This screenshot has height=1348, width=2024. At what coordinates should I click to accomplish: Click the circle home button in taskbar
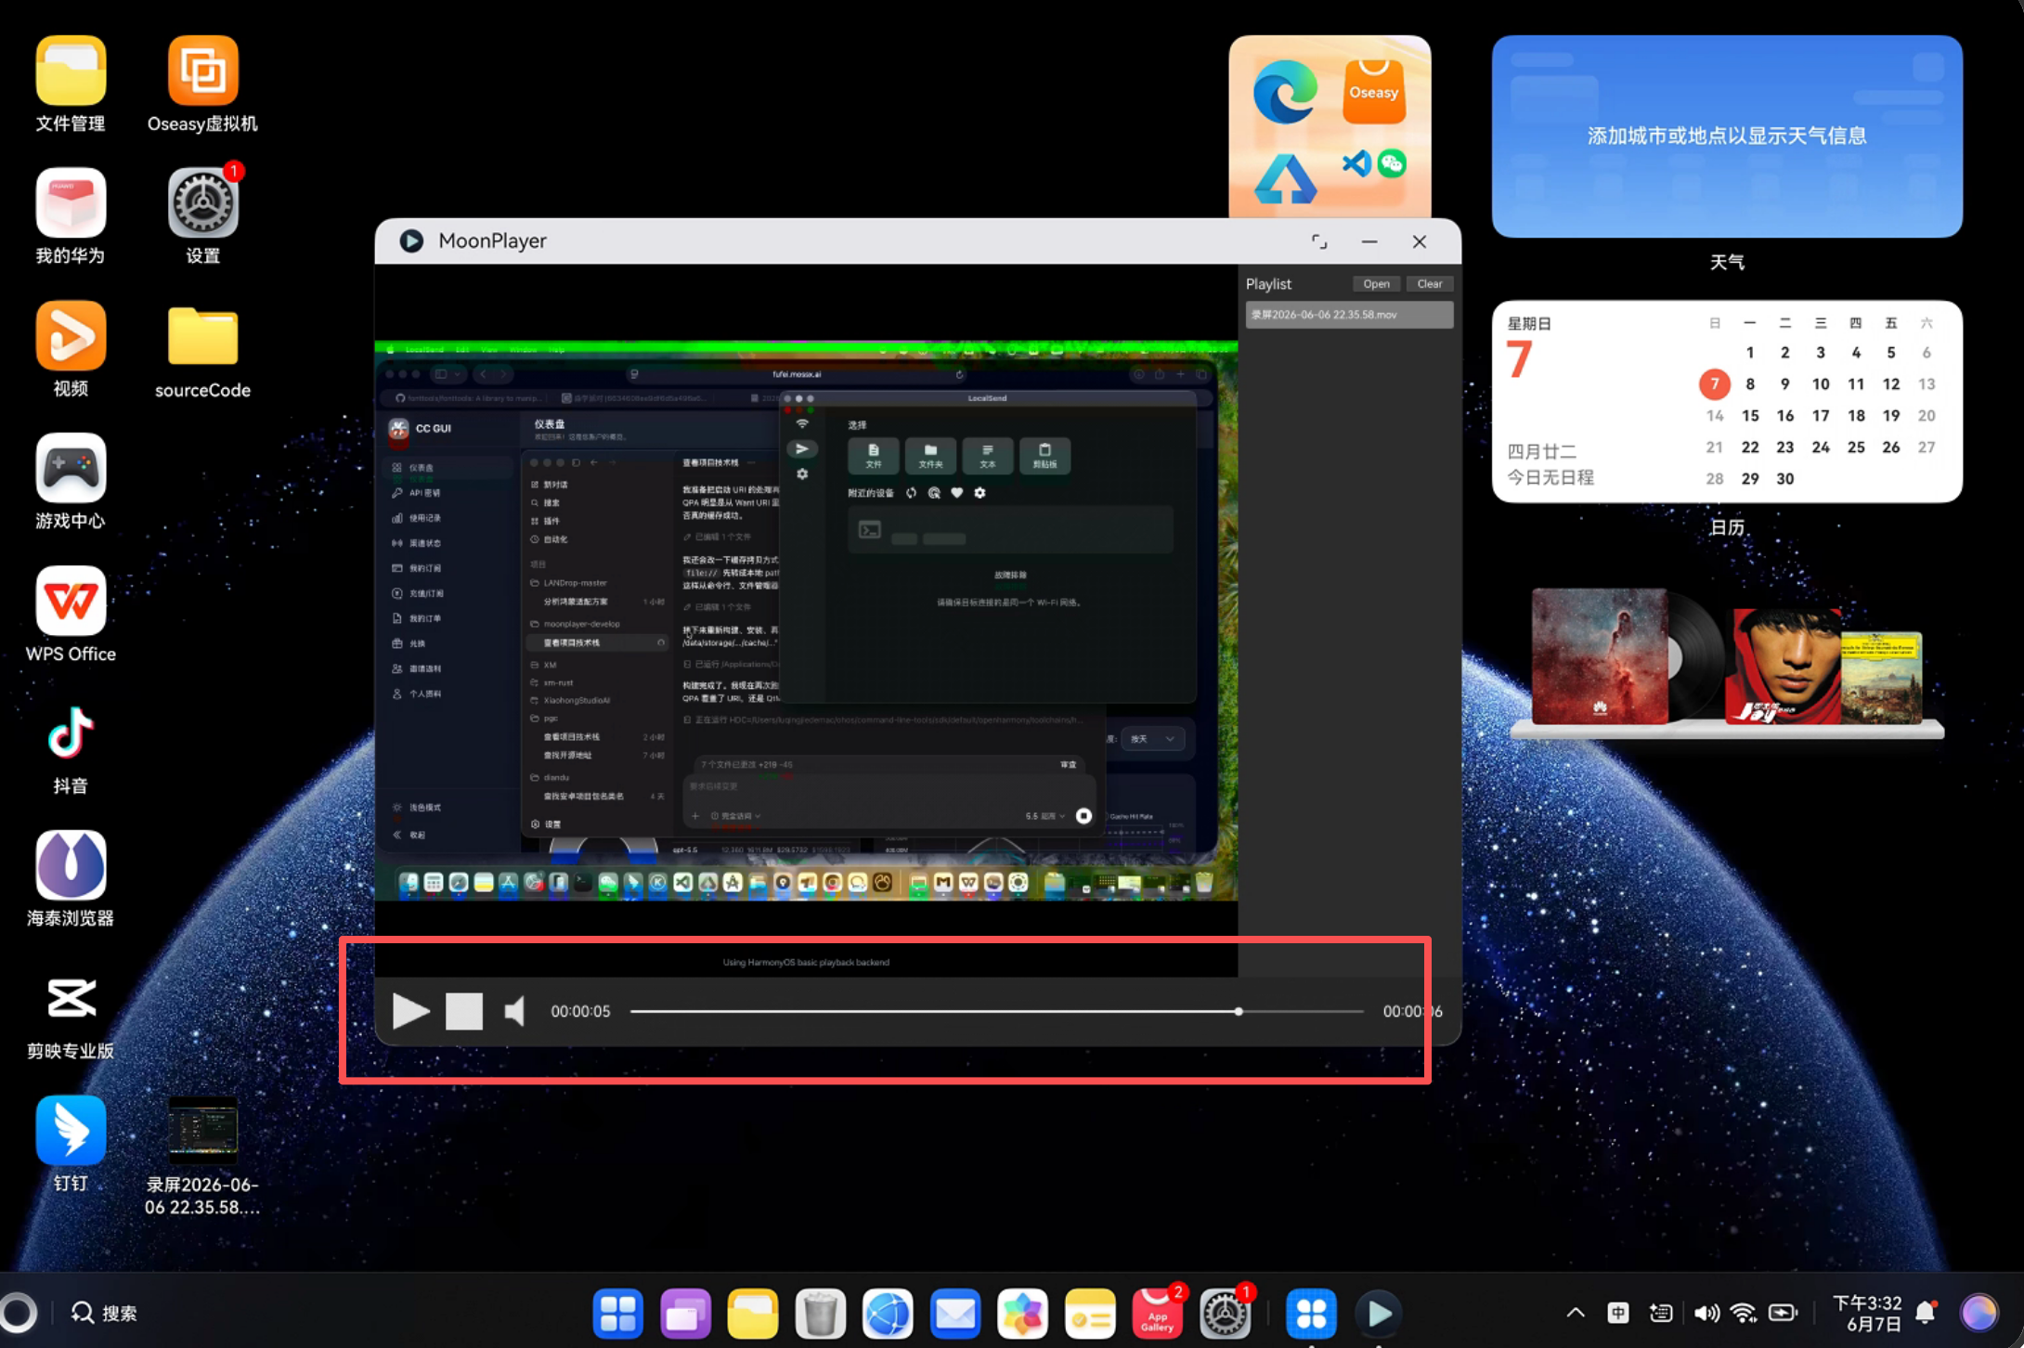[x=19, y=1313]
